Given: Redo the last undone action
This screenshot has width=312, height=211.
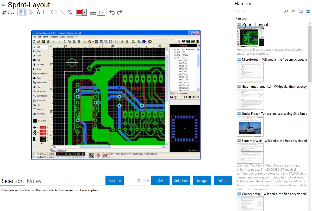Looking at the screenshot, I should point(120,12).
